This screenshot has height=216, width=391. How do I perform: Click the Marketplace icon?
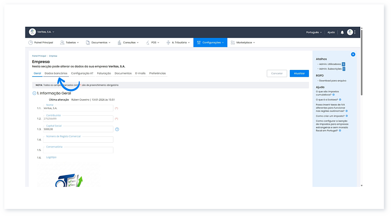(233, 43)
